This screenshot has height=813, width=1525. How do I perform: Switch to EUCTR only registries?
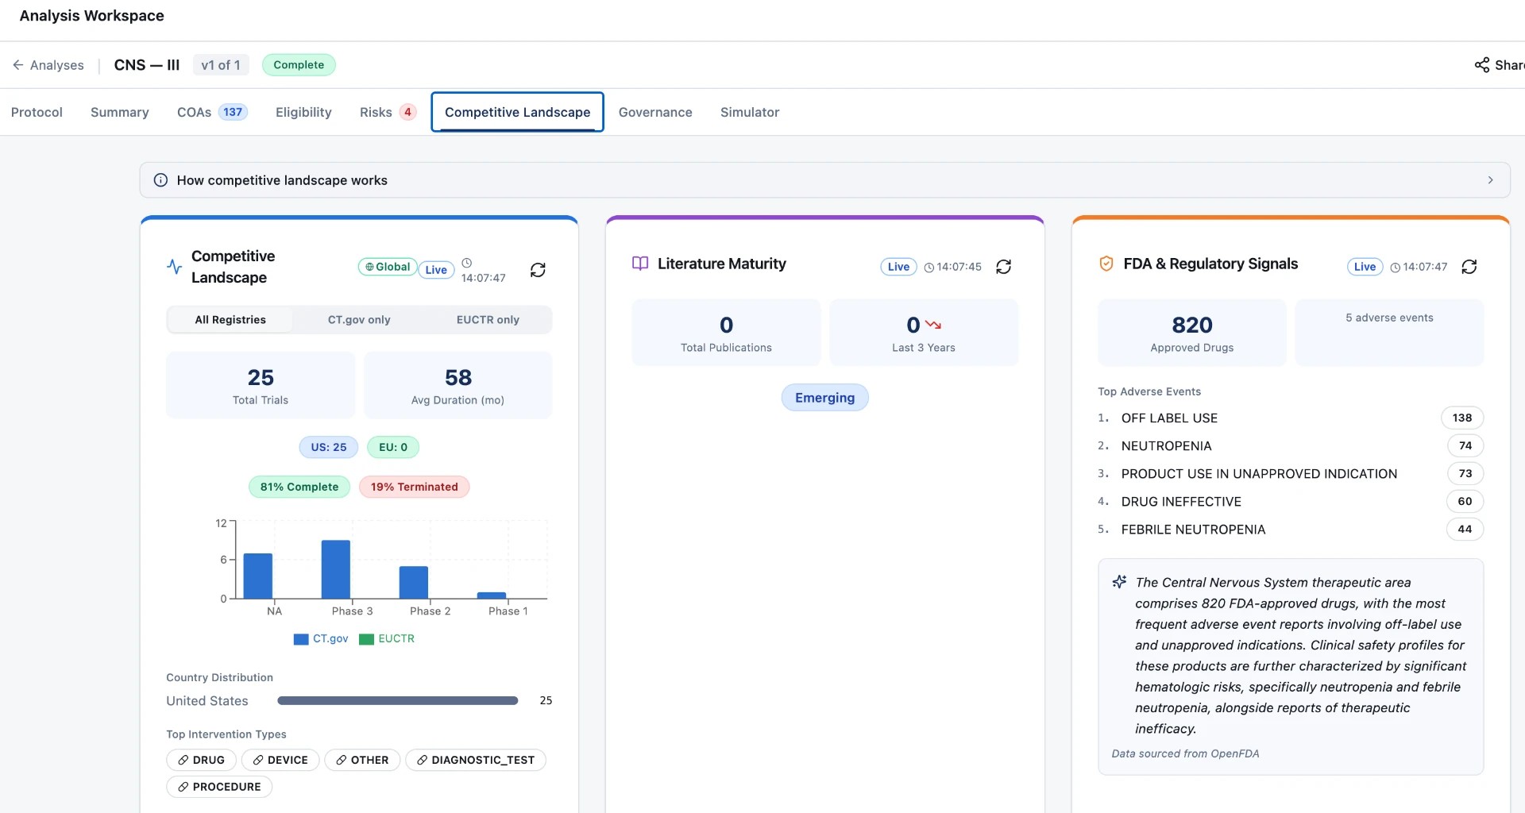click(x=488, y=320)
